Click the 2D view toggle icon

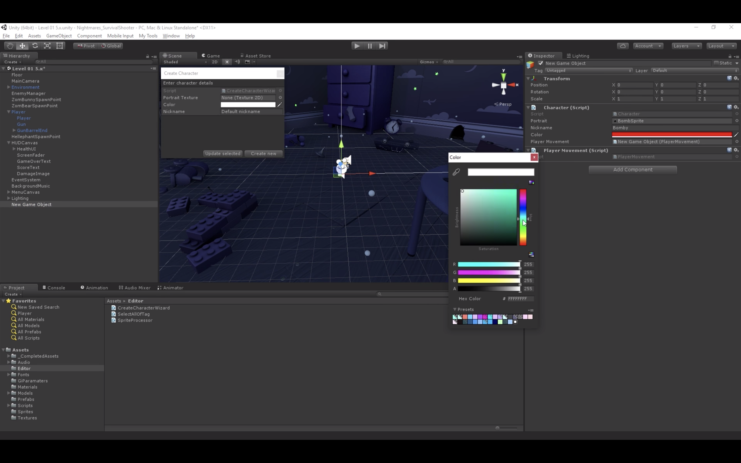point(214,62)
